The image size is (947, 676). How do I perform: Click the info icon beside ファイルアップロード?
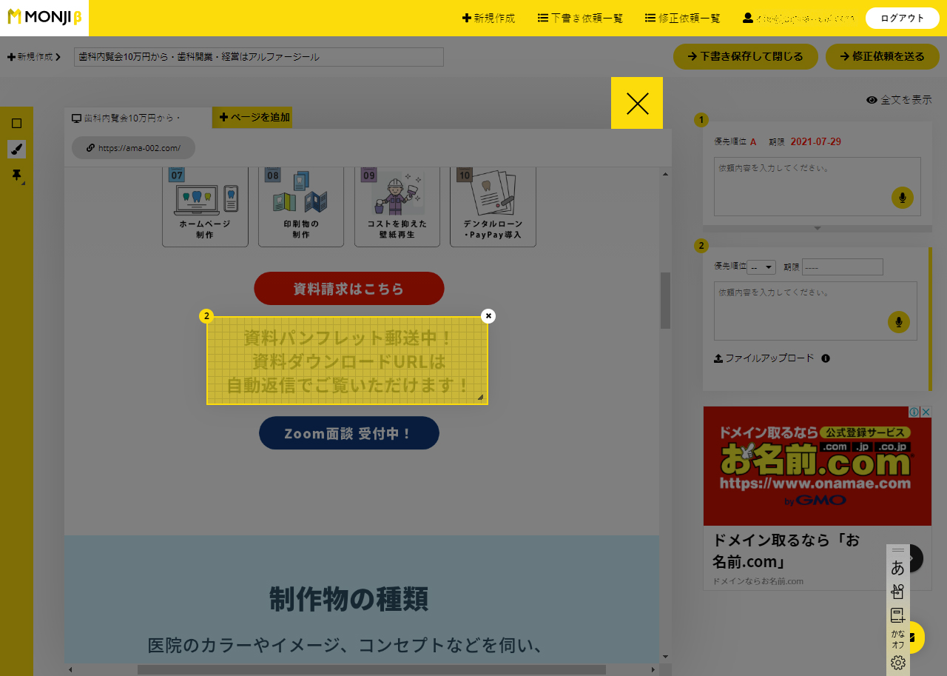(x=826, y=358)
